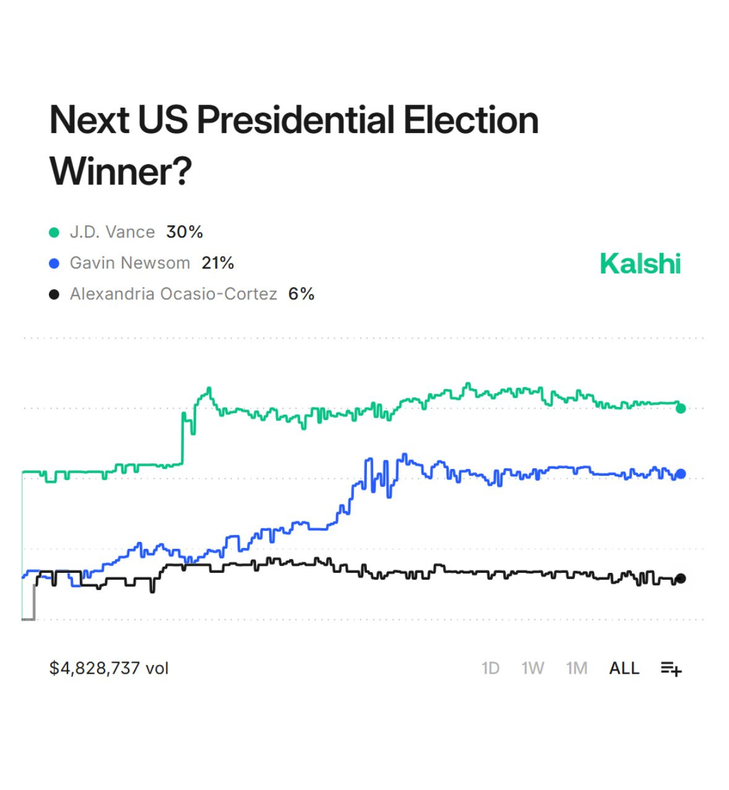Click Newsom's 21% odds value

(x=218, y=263)
